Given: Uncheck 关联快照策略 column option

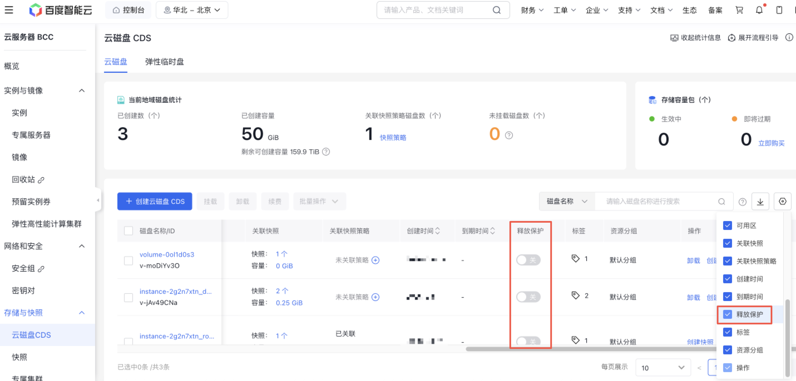Looking at the screenshot, I should (727, 261).
